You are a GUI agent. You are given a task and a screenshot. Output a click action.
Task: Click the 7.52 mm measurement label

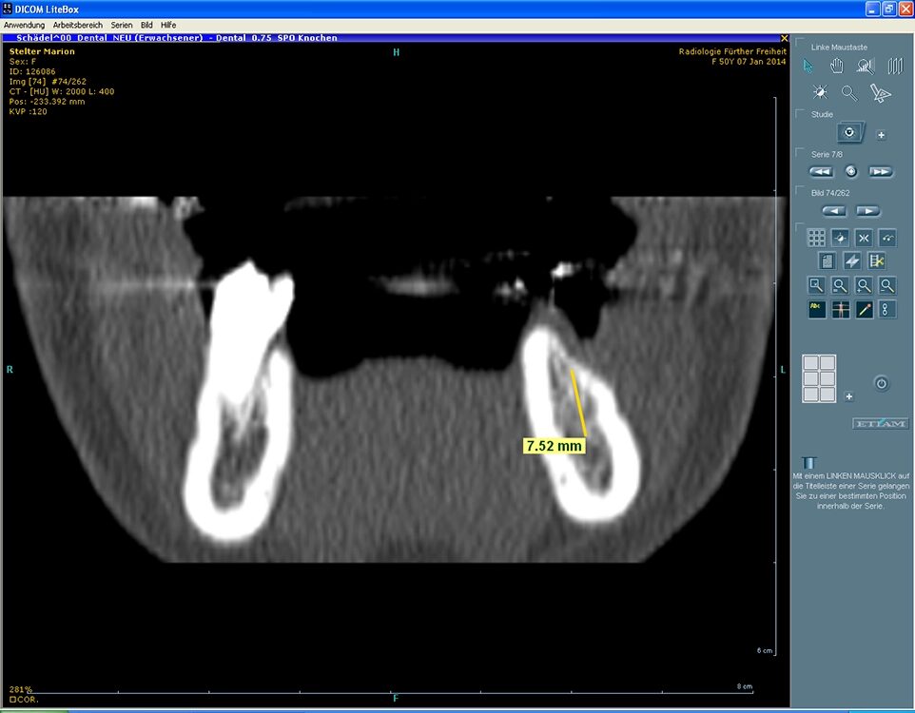click(553, 445)
